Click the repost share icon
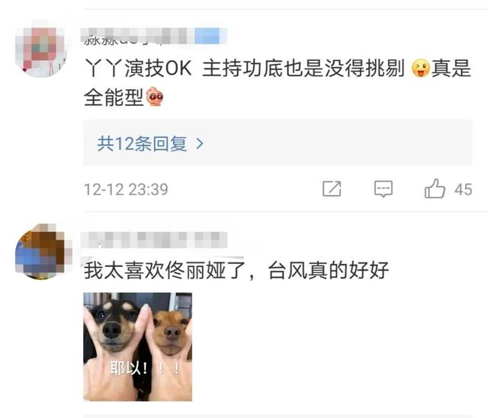 point(332,188)
